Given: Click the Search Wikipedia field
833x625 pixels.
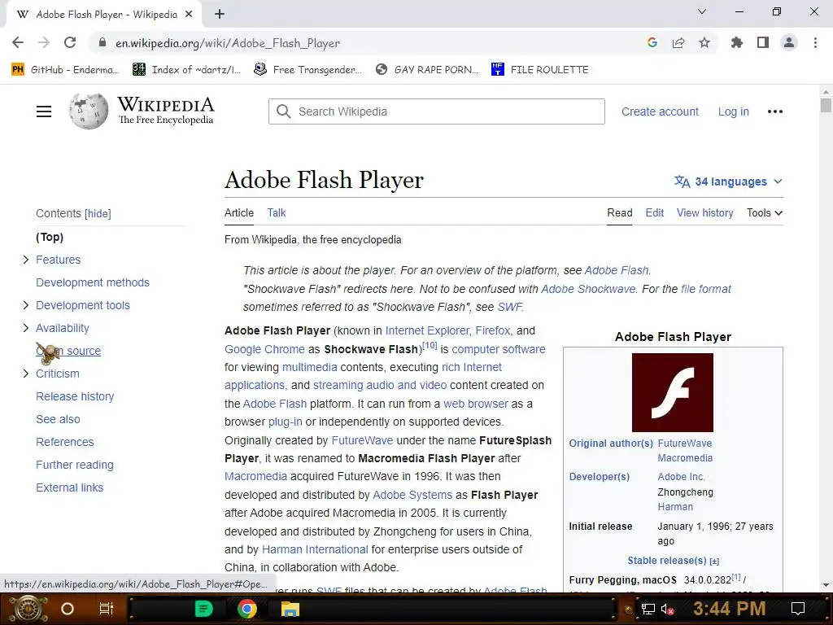Looking at the screenshot, I should pos(437,111).
